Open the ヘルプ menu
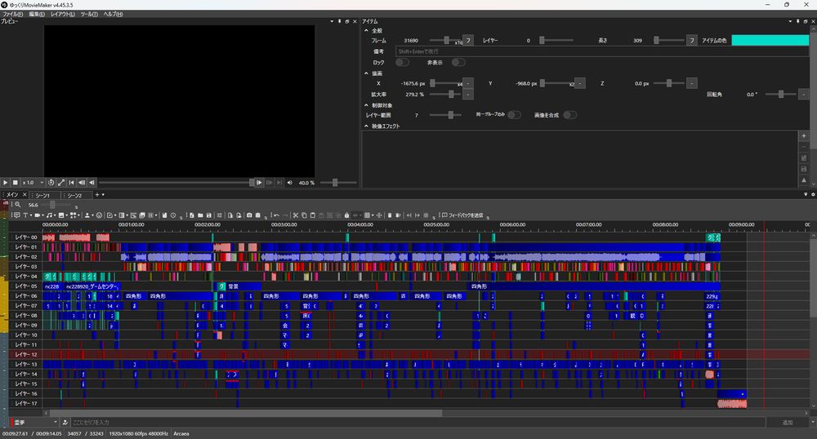 point(113,14)
